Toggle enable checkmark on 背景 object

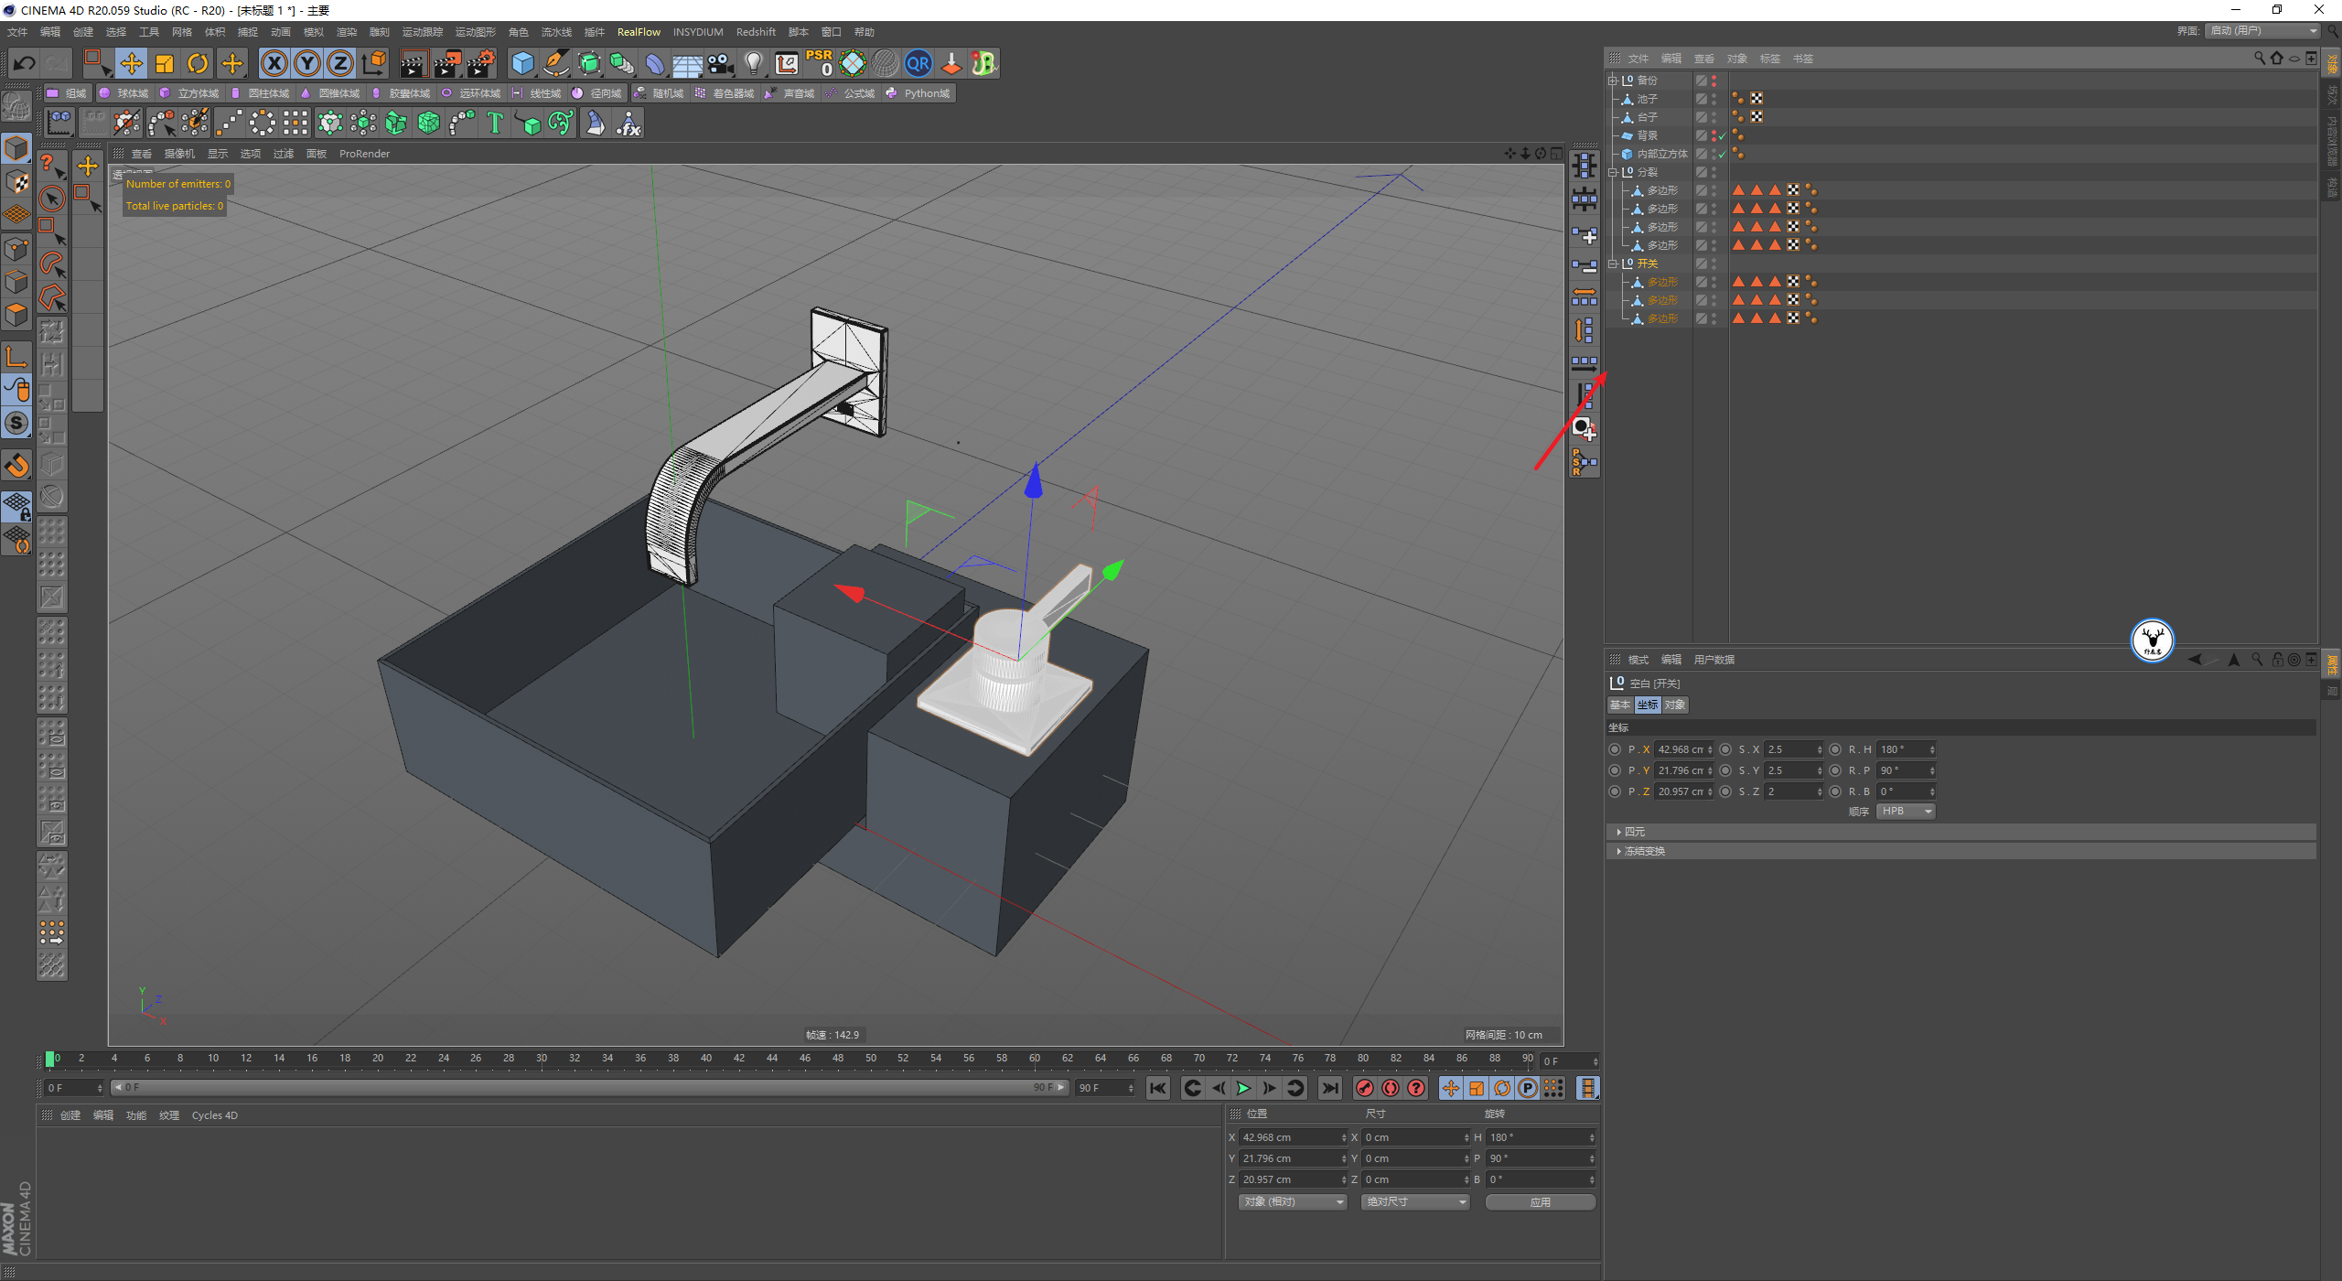(1723, 135)
